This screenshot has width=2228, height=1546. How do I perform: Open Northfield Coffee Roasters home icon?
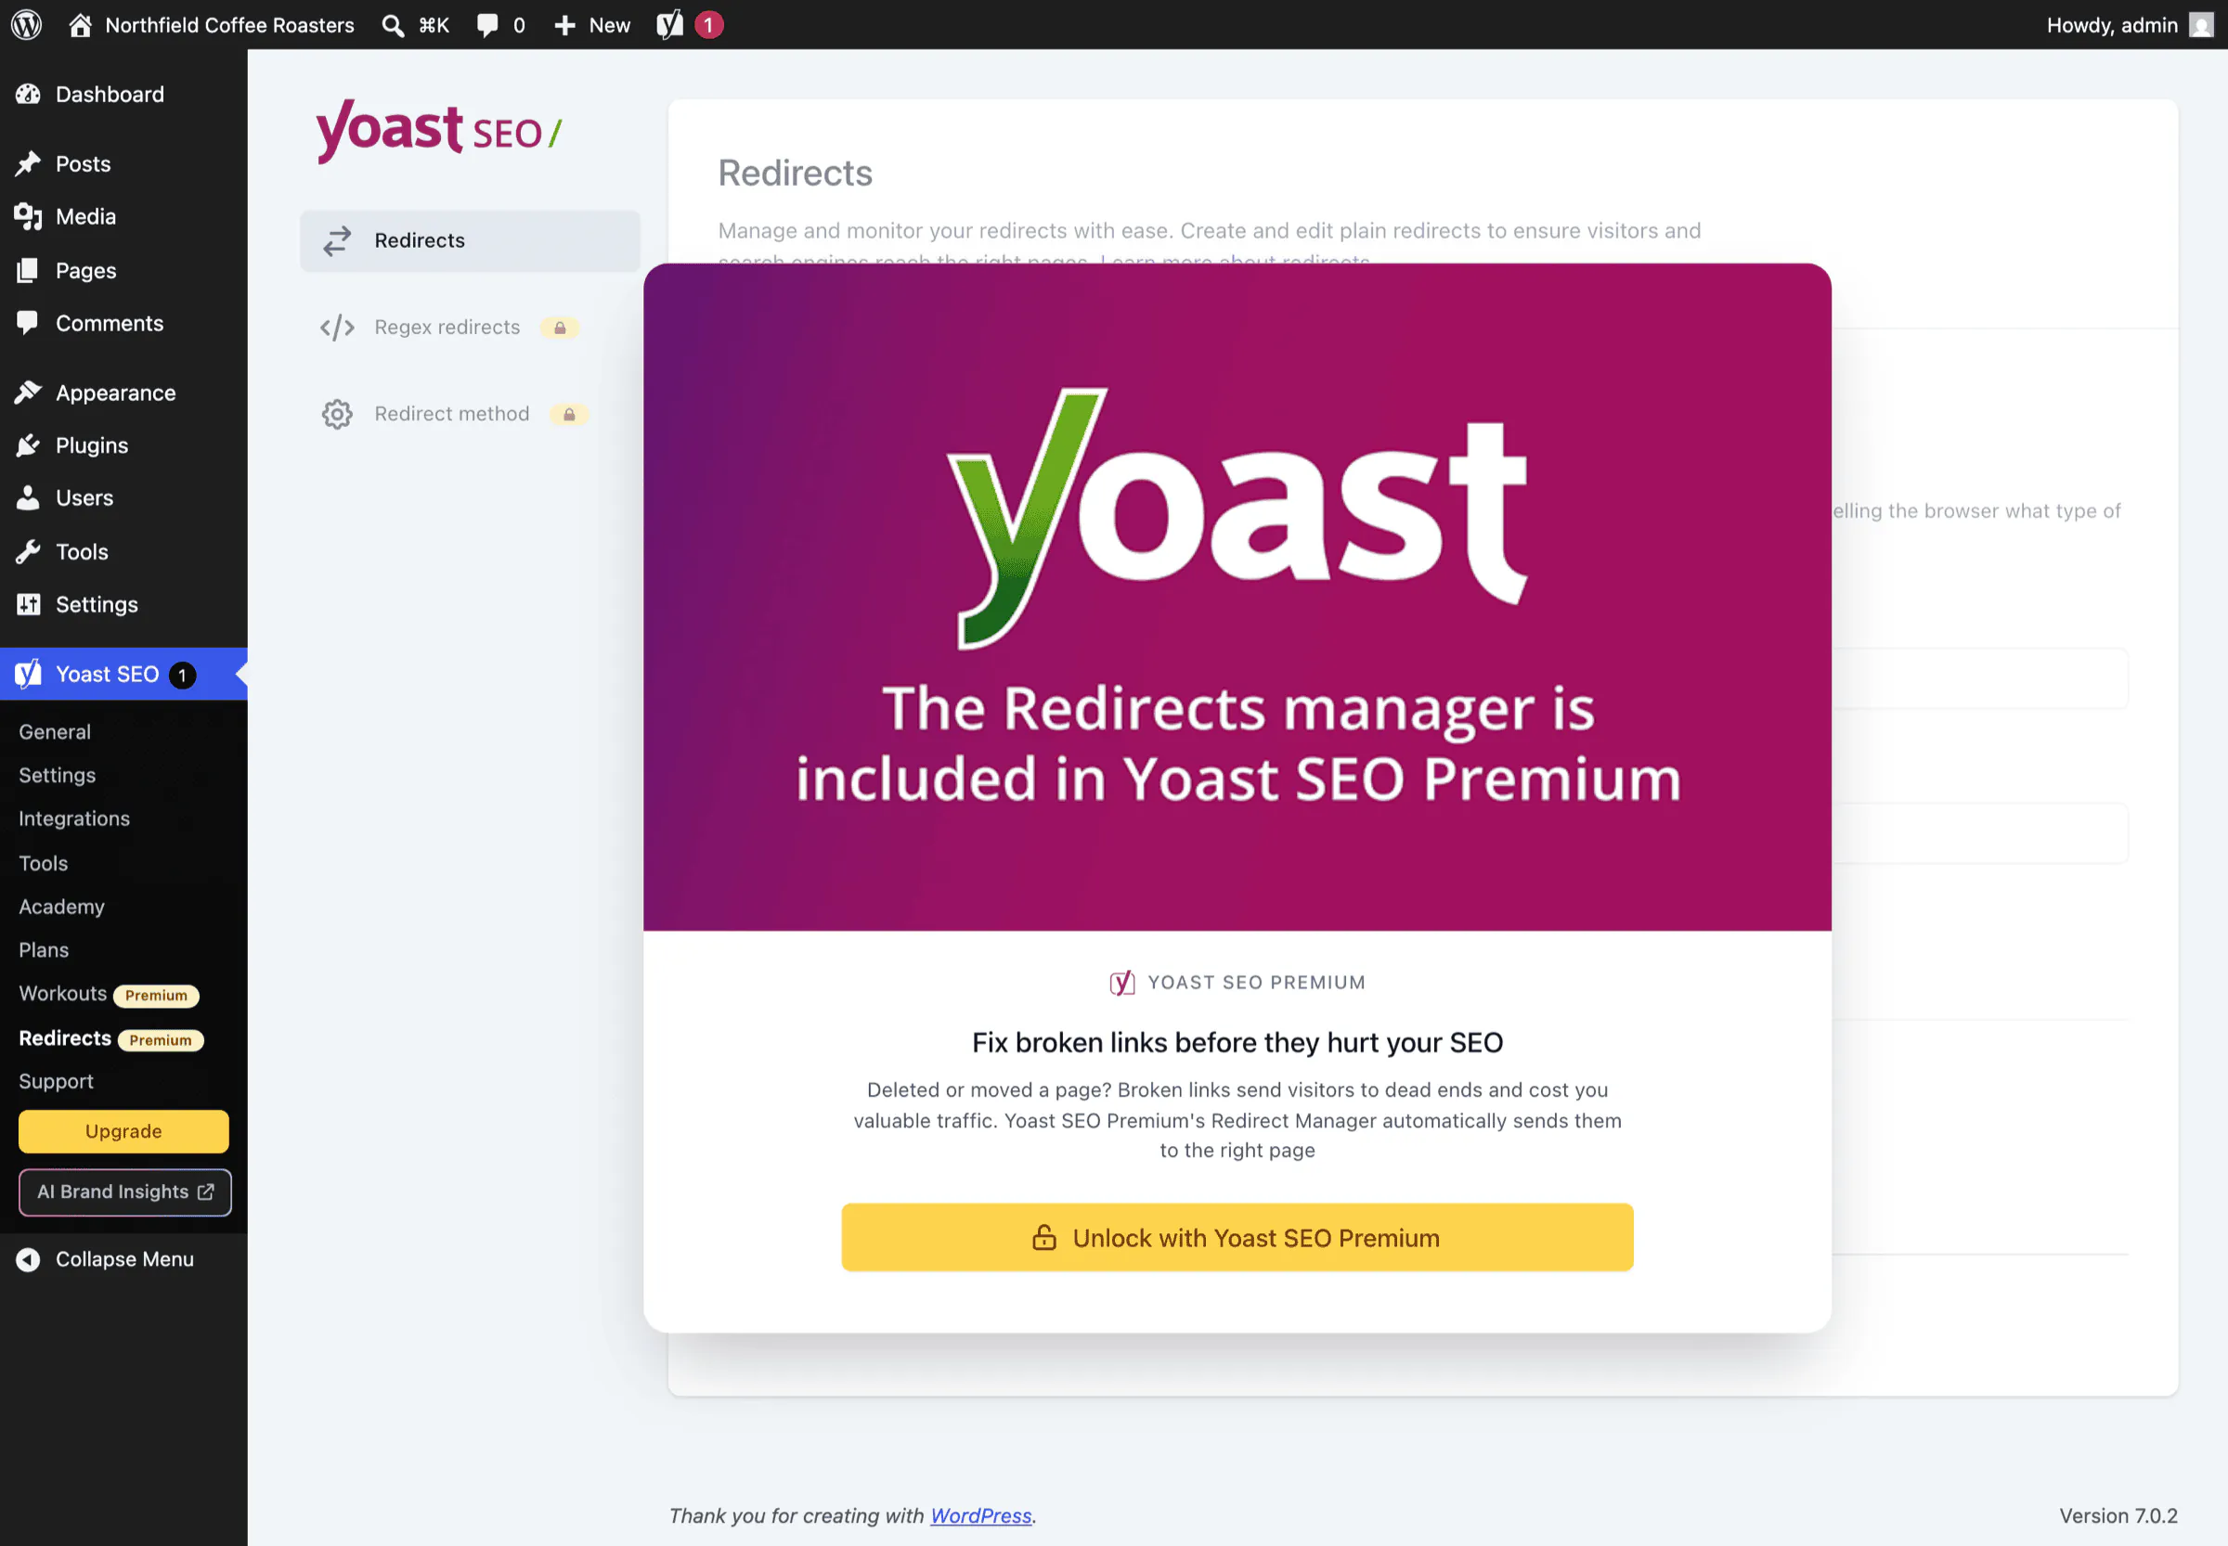point(81,25)
